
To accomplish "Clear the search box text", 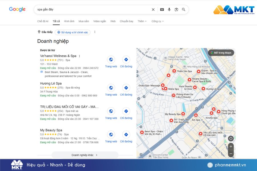I will coord(153,9).
